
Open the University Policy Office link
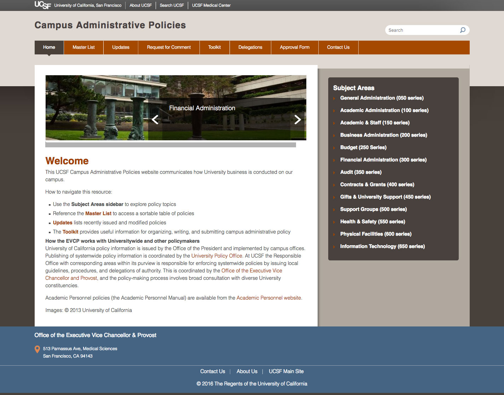(217, 256)
